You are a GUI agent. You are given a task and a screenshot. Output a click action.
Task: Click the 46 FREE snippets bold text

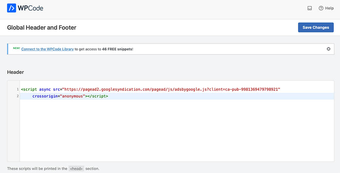pos(117,49)
